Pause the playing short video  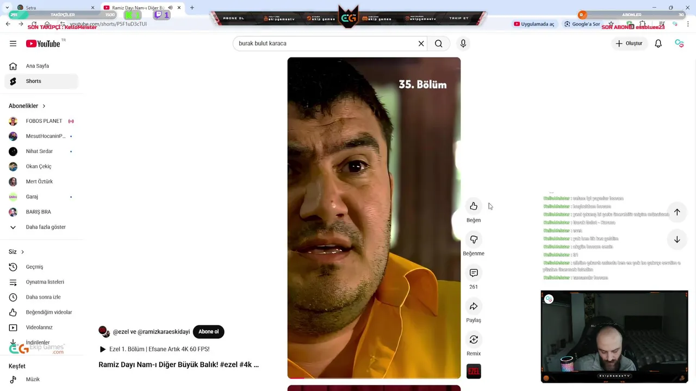374,217
